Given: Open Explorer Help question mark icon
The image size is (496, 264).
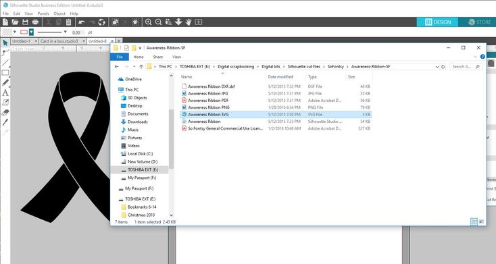Looking at the screenshot, I should 482,57.
